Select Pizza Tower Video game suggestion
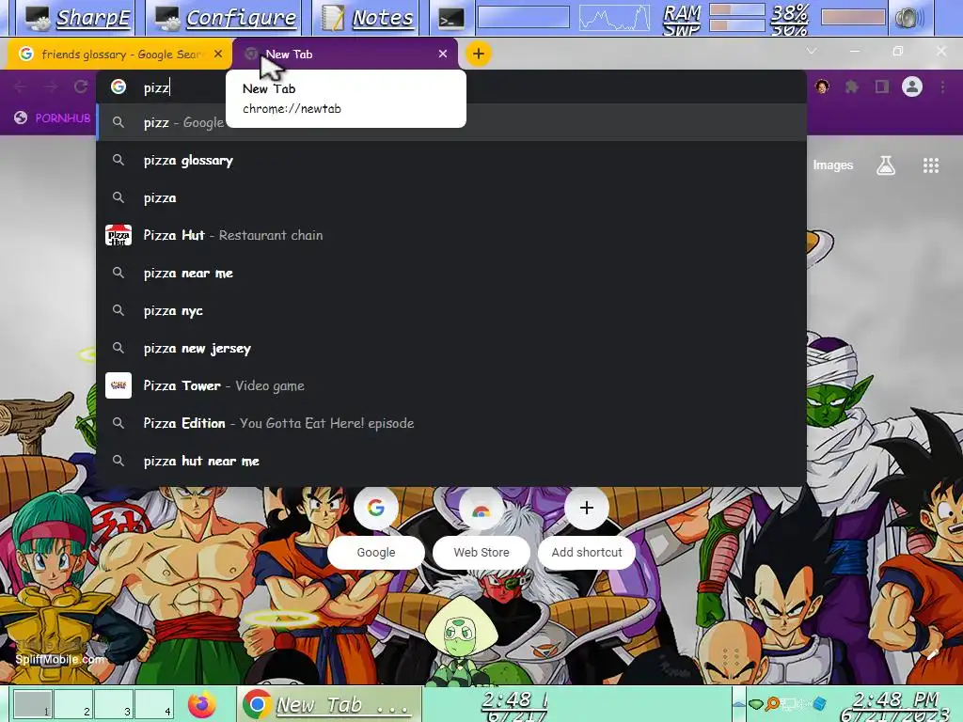This screenshot has width=963, height=722. 451,385
